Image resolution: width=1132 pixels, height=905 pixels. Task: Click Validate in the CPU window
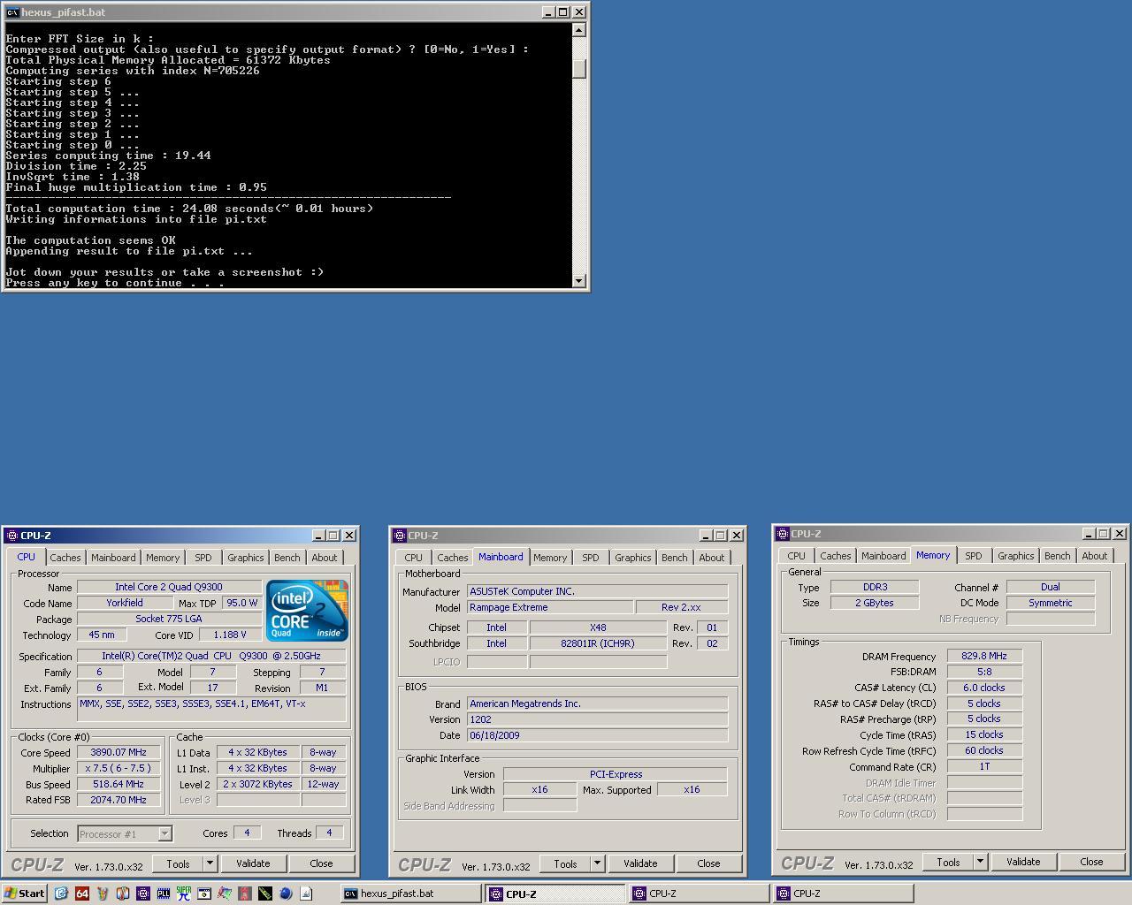(253, 863)
